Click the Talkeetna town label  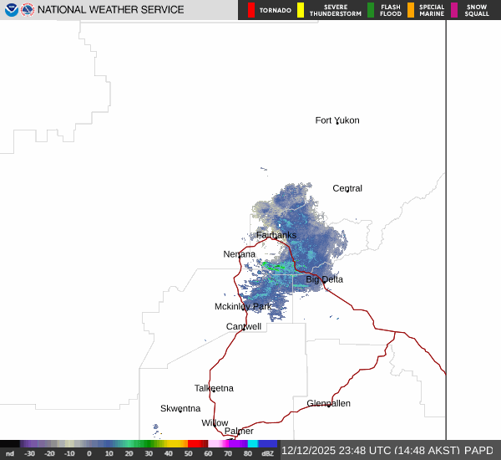coord(214,388)
